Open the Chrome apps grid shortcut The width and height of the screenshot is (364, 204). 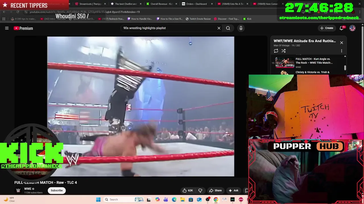coord(4,19)
